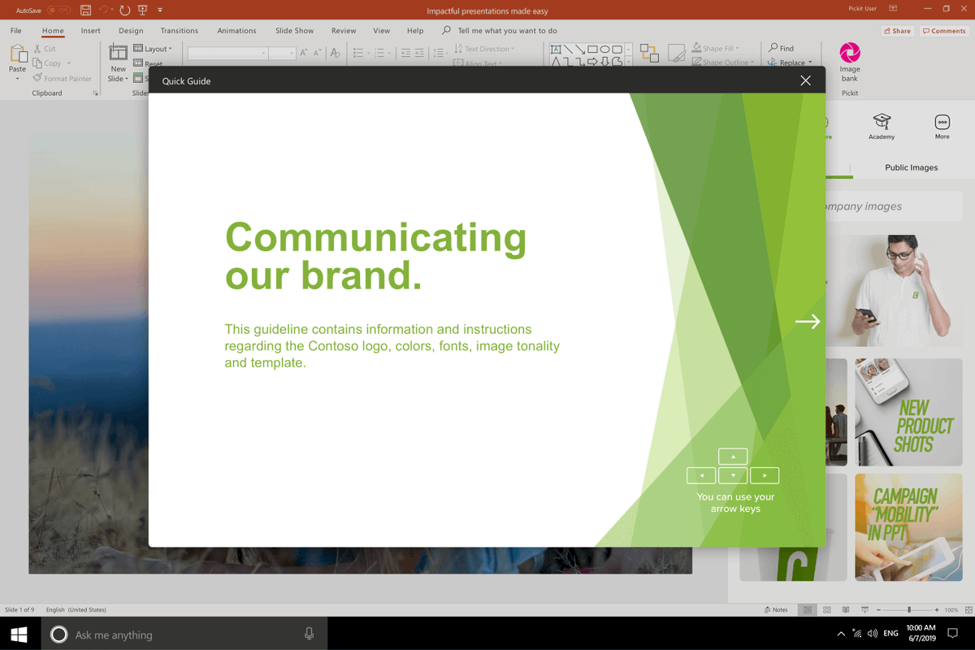Click zoom slider handle

[909, 609]
